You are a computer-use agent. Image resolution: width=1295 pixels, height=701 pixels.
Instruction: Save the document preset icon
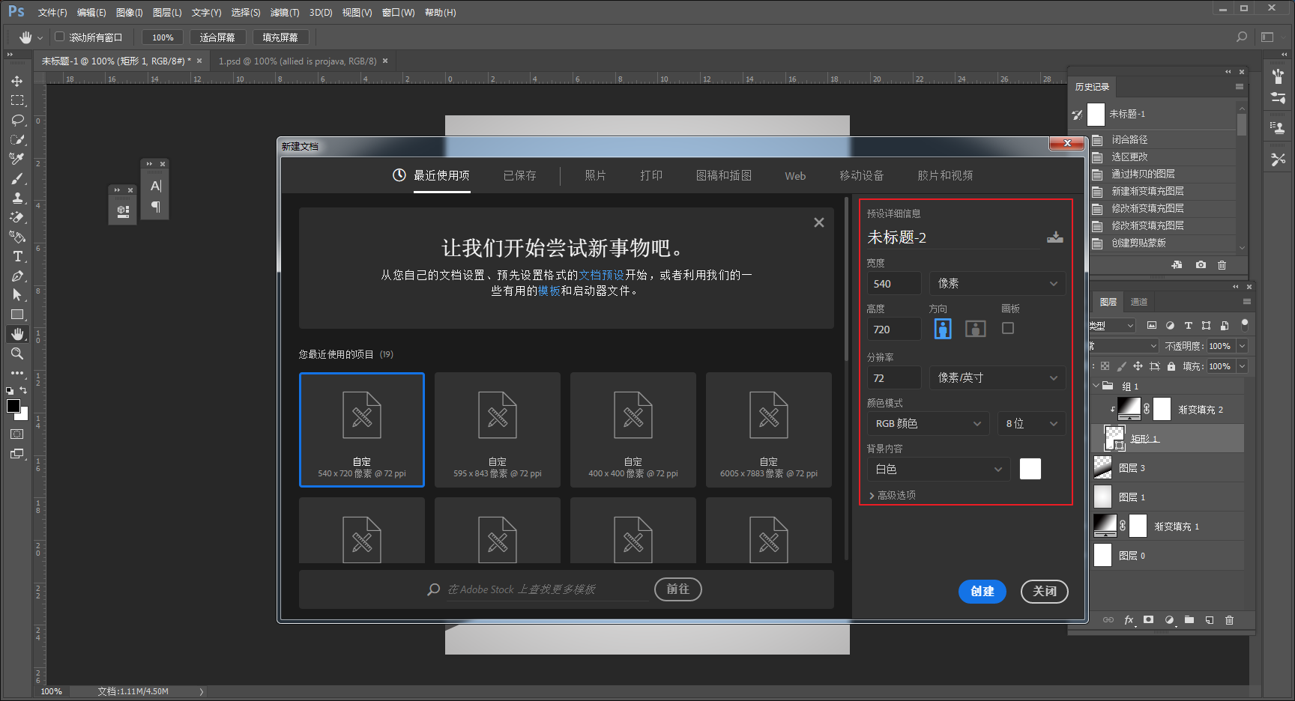1055,237
